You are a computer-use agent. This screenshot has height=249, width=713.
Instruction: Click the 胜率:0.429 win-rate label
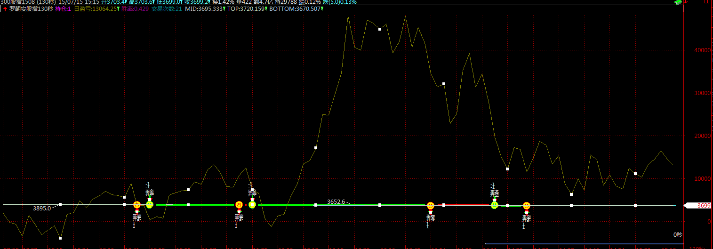click(135, 9)
